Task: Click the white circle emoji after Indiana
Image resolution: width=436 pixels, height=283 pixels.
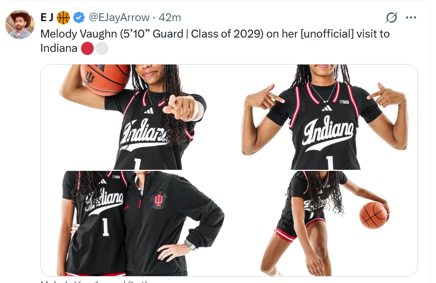Action: click(x=102, y=48)
